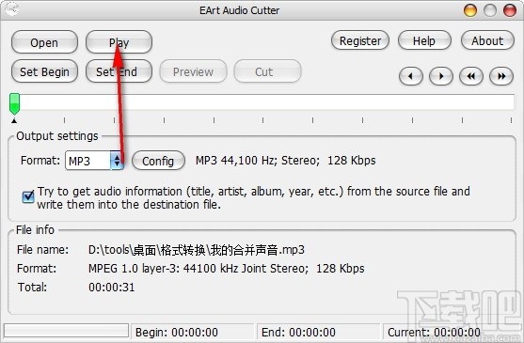Click the Total duration 00:00:31 value
Screen dimensions: 524x343
click(112, 288)
